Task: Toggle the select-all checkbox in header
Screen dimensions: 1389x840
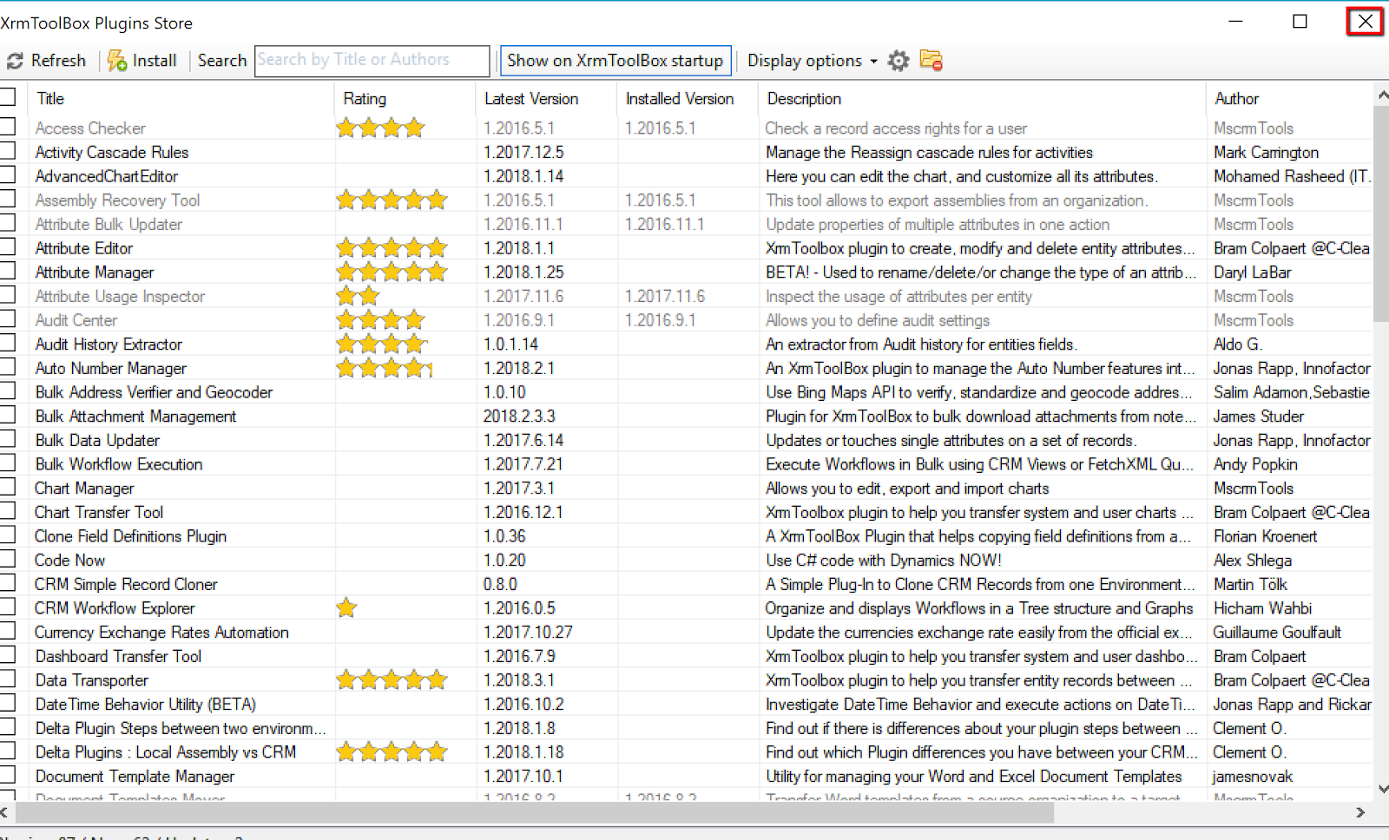Action: pyautogui.click(x=8, y=96)
